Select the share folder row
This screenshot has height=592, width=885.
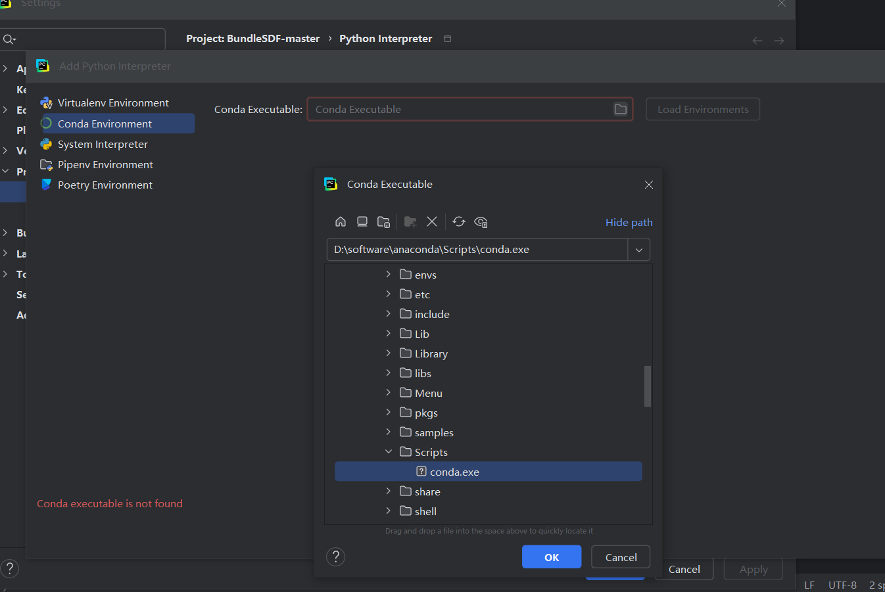[x=489, y=491]
